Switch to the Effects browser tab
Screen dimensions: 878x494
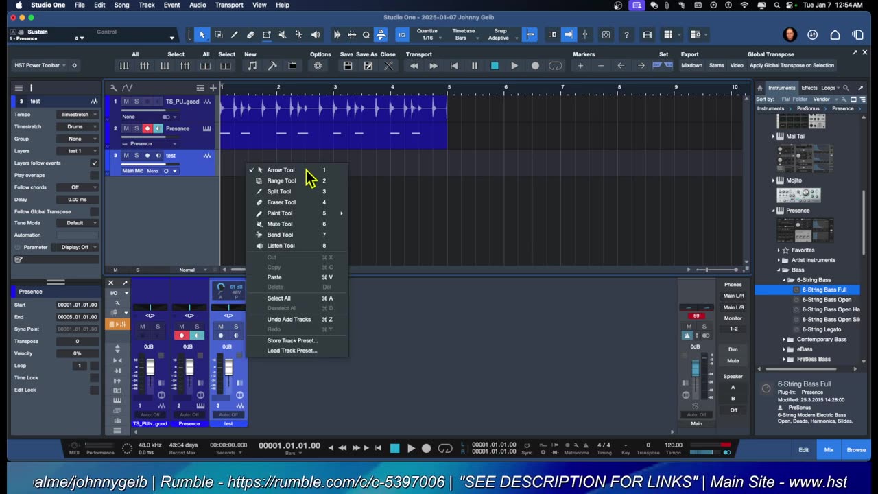pos(809,88)
